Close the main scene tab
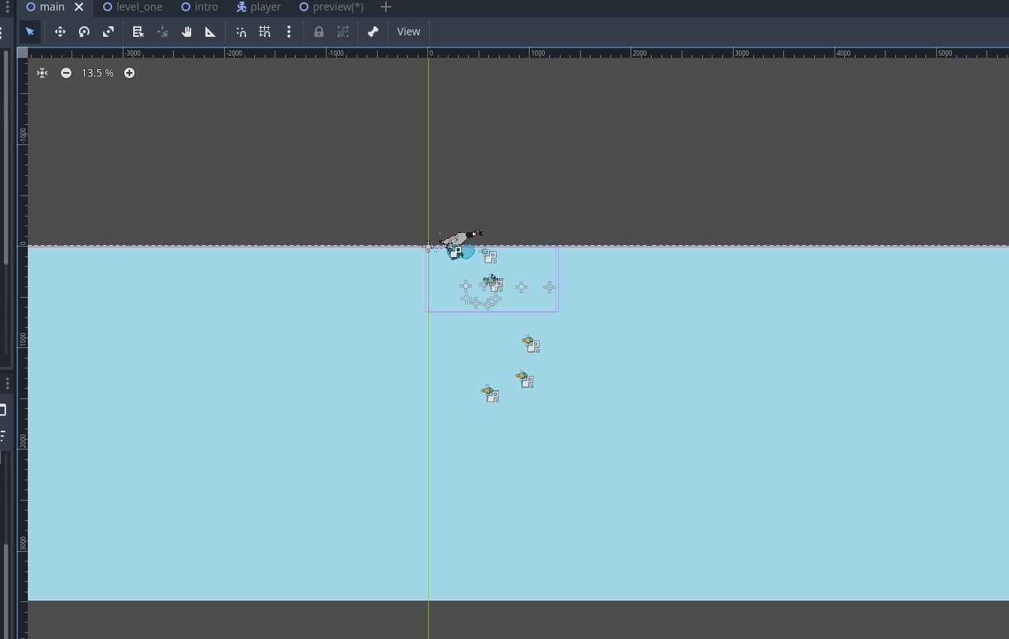This screenshot has width=1009, height=639. tap(79, 7)
